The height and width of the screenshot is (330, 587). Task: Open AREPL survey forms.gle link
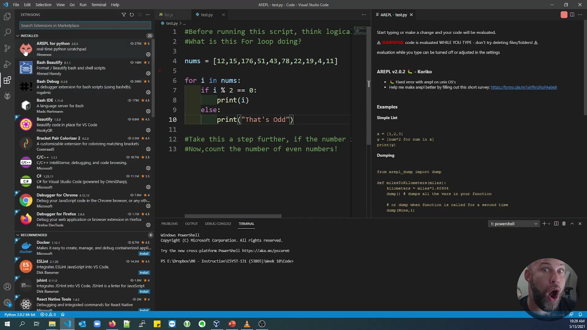[x=524, y=87]
